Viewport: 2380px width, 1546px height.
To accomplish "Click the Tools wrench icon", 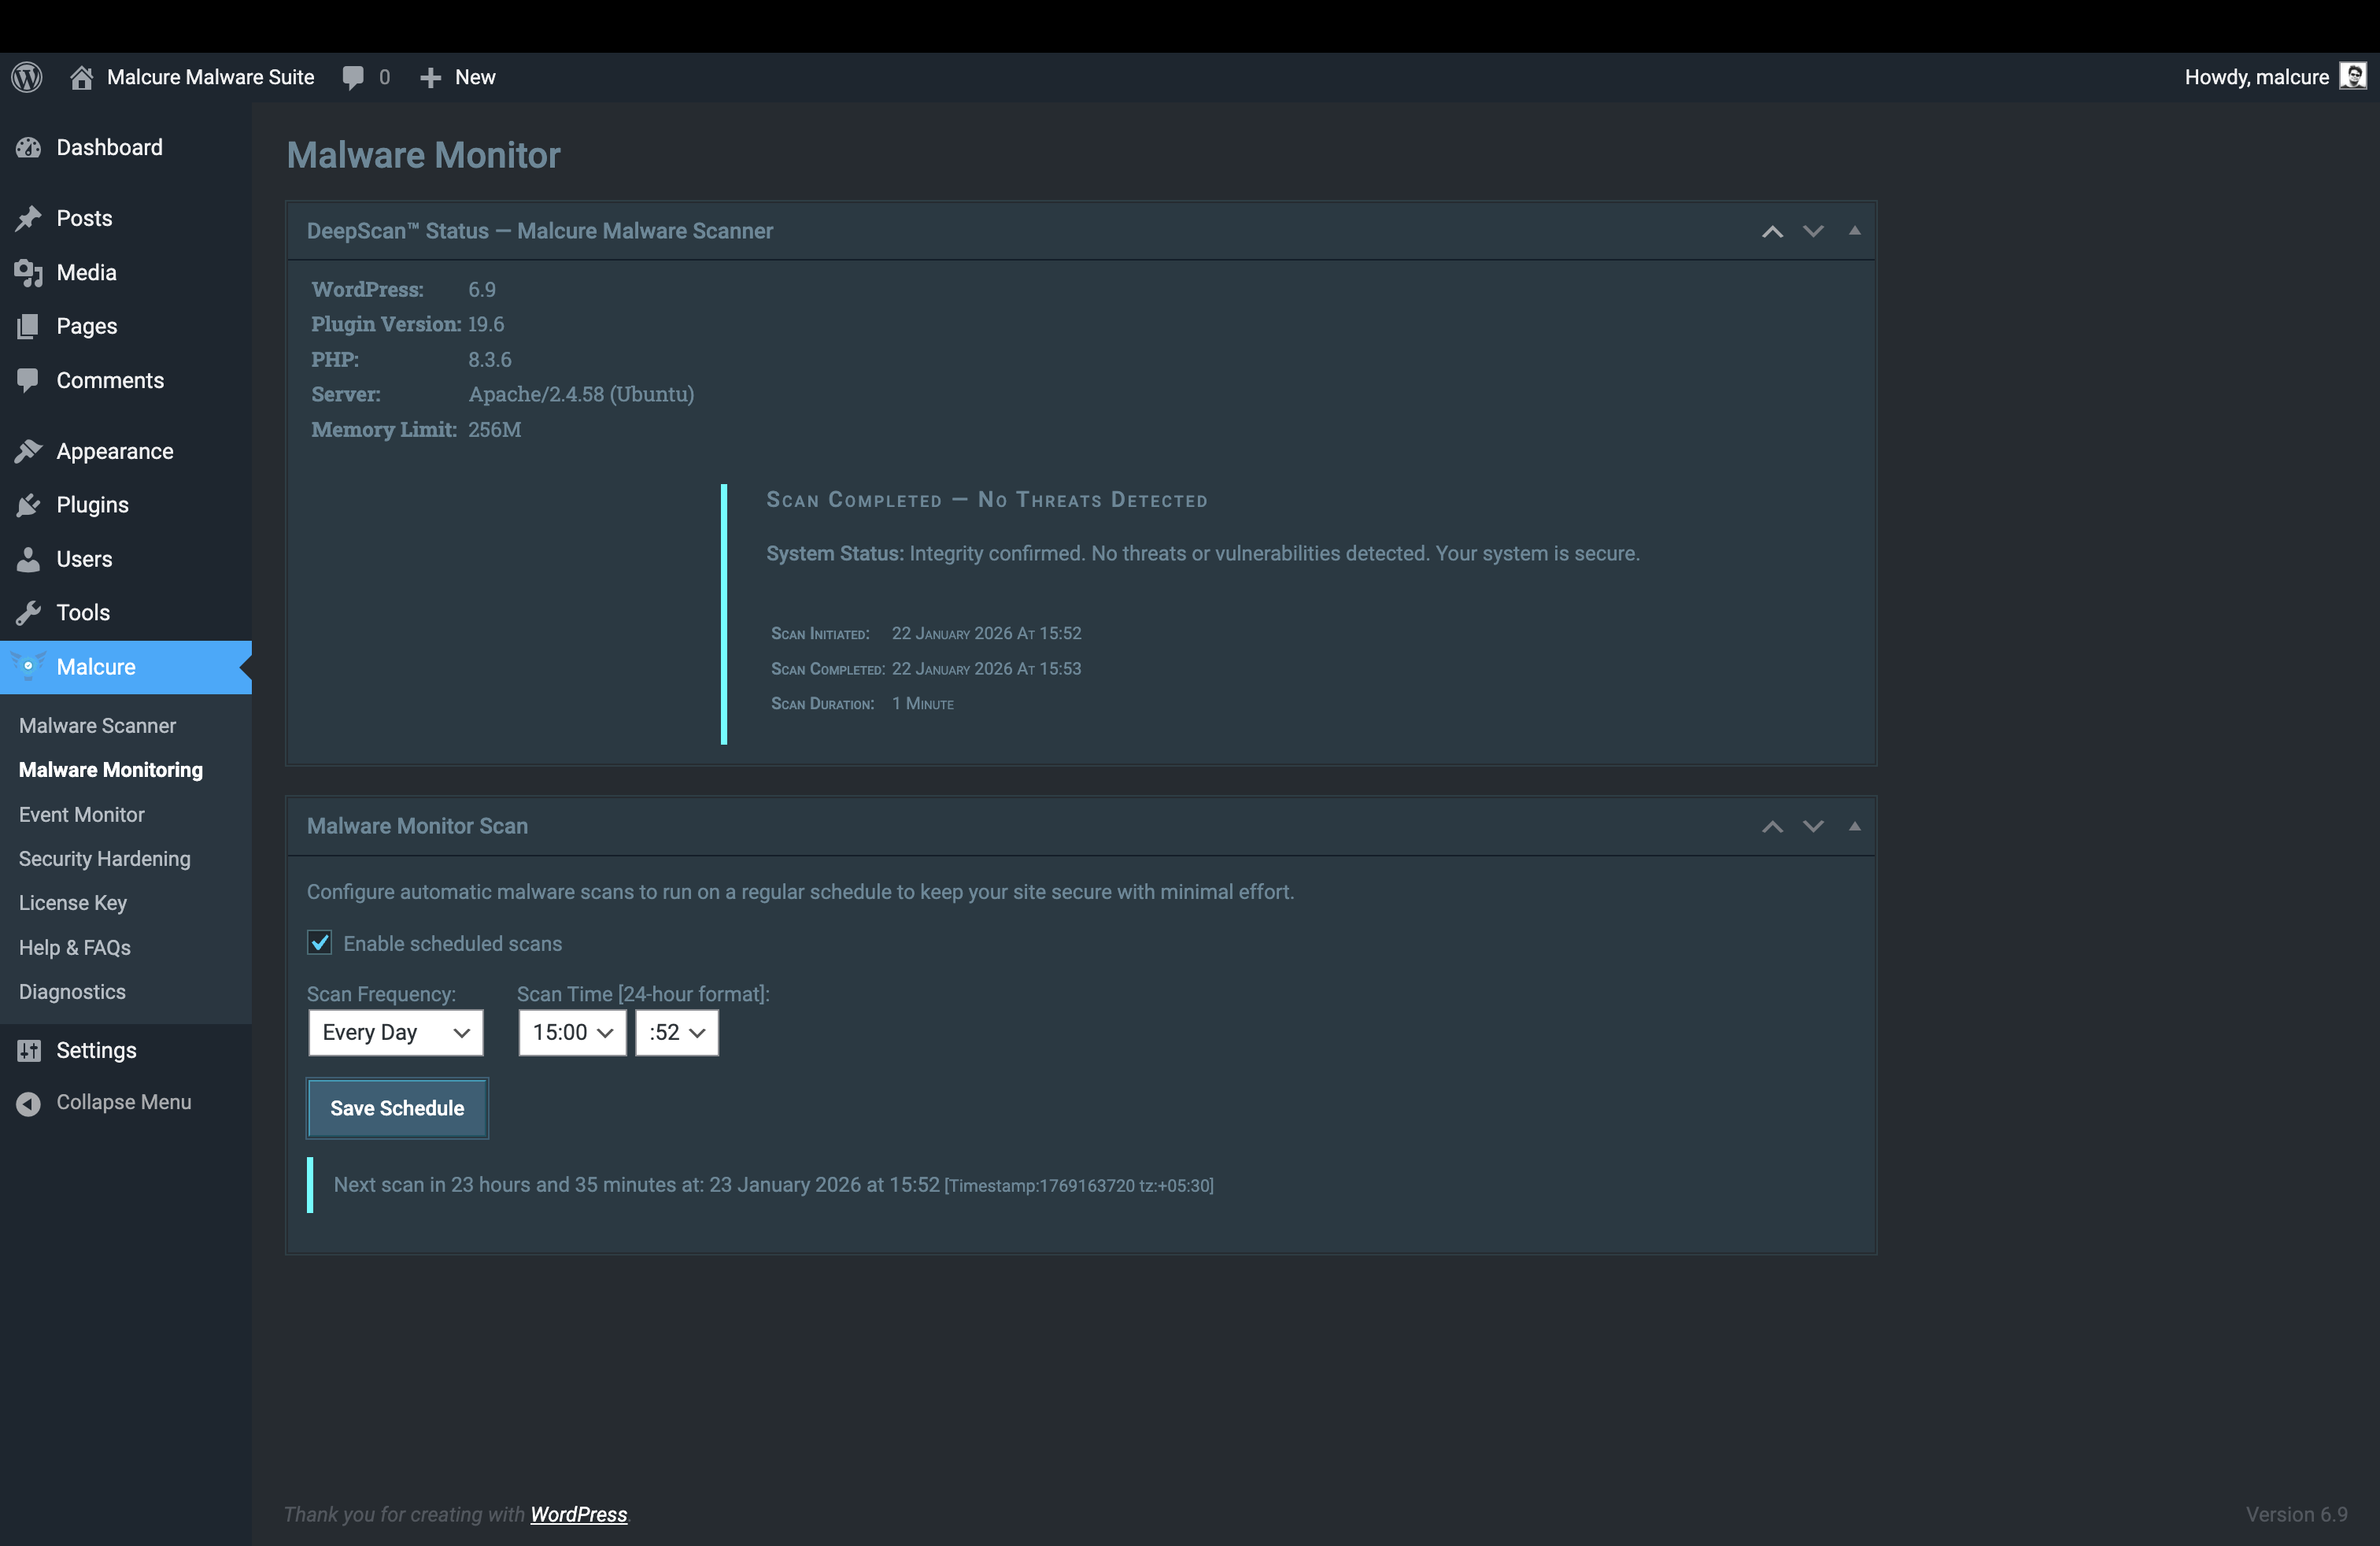I will tap(28, 613).
